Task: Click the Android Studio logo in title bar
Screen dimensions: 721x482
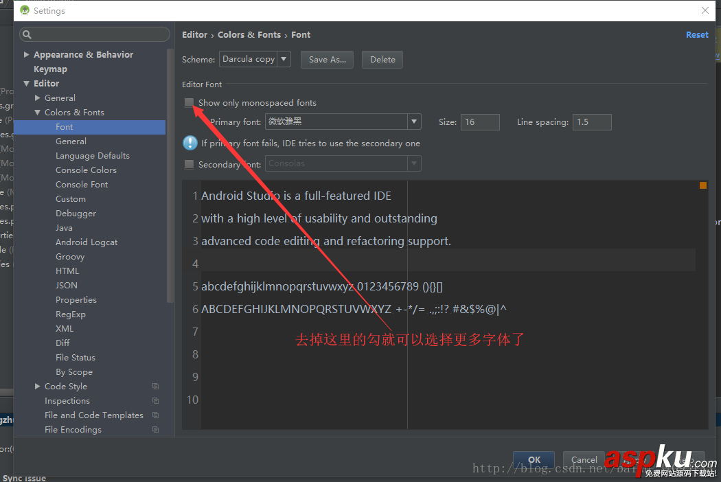Action: pos(25,10)
